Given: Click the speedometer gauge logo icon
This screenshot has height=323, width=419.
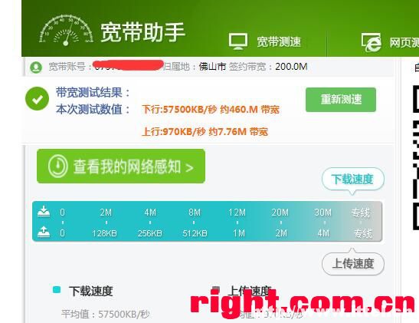Looking at the screenshot, I should tap(66, 30).
